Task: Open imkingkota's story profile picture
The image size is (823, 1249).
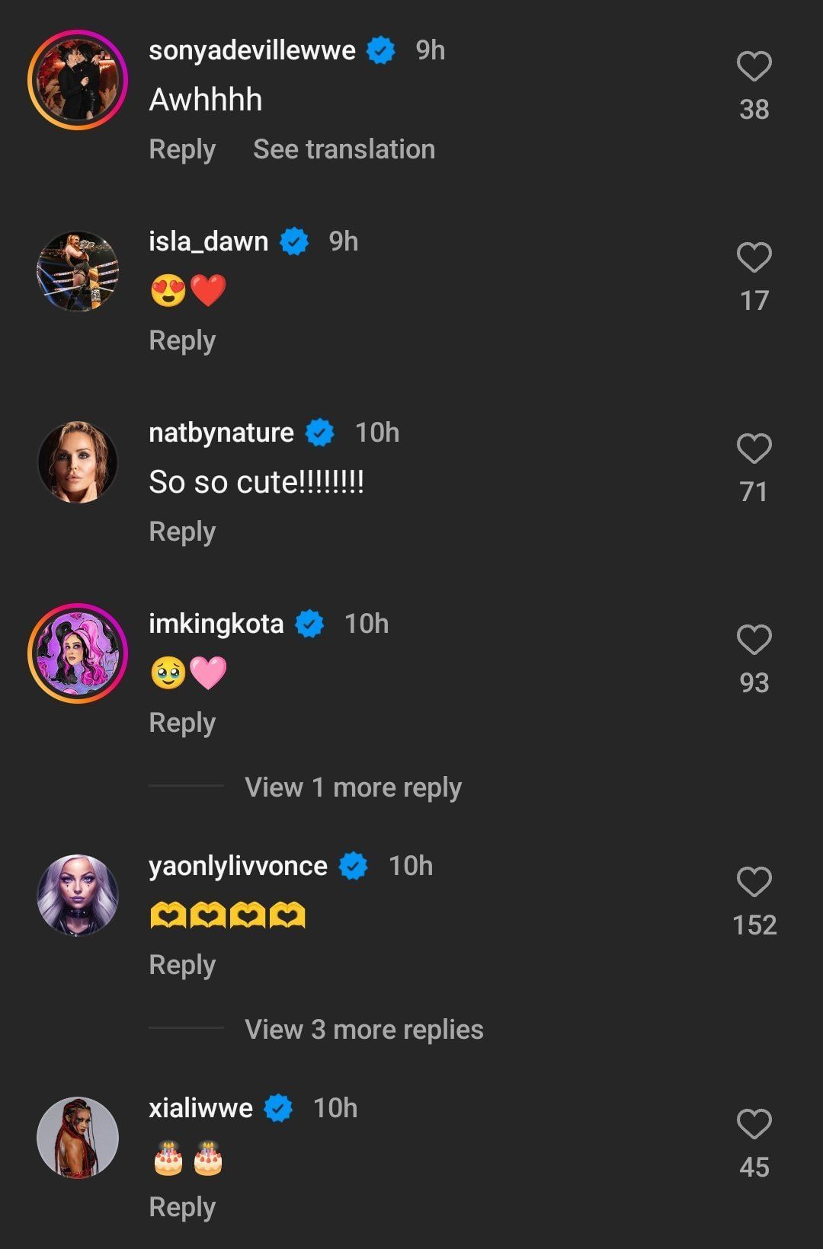Action: coord(78,653)
